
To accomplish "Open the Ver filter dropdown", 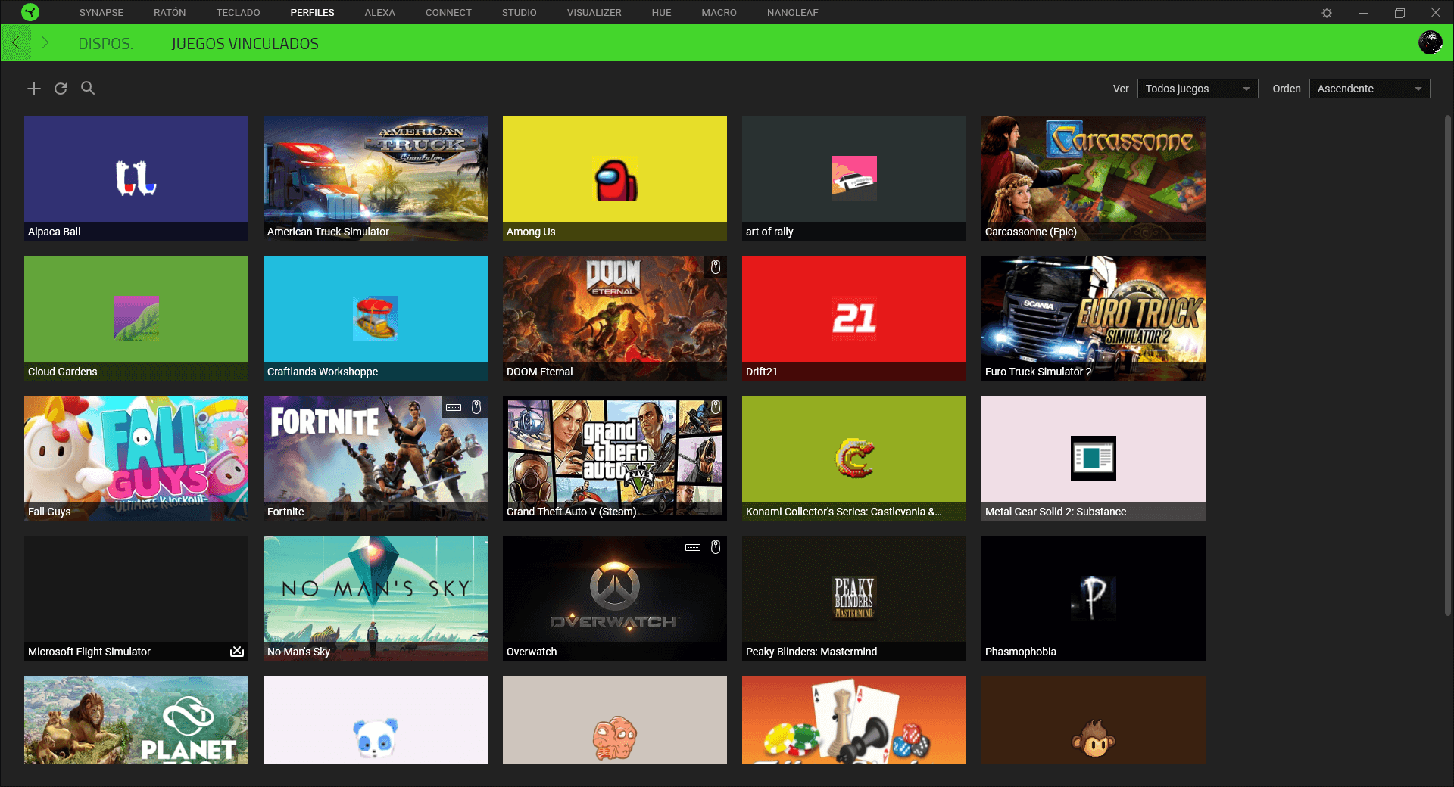I will (x=1197, y=89).
